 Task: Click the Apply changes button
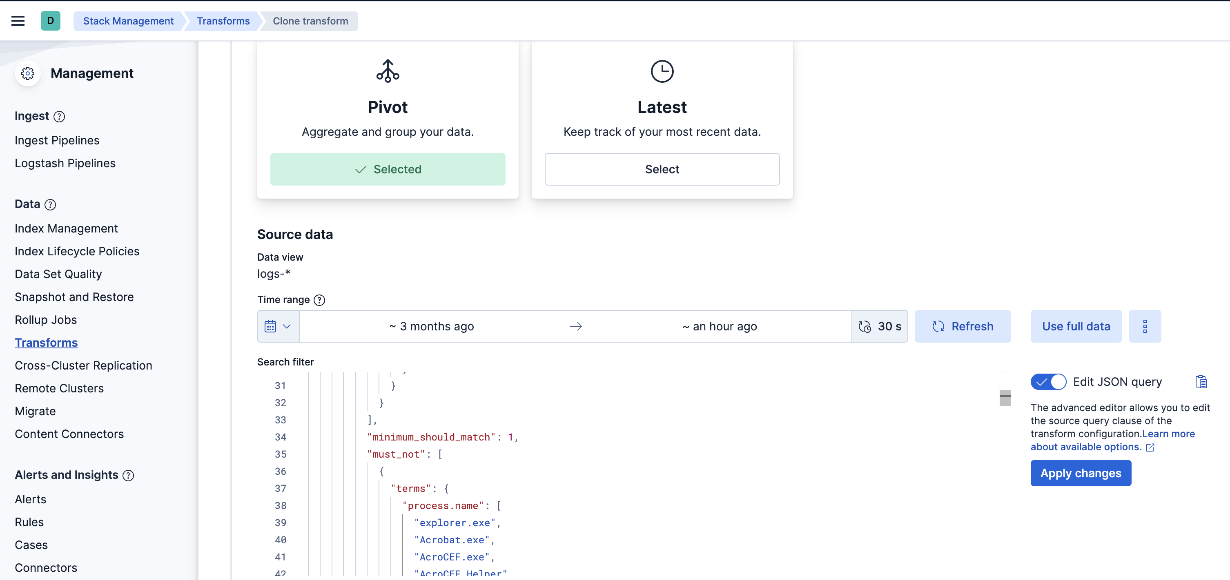[1081, 473]
